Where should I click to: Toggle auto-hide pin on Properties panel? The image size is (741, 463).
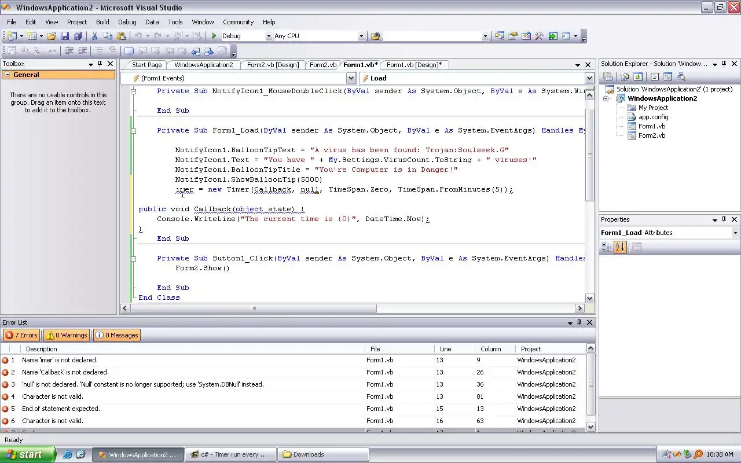724,219
